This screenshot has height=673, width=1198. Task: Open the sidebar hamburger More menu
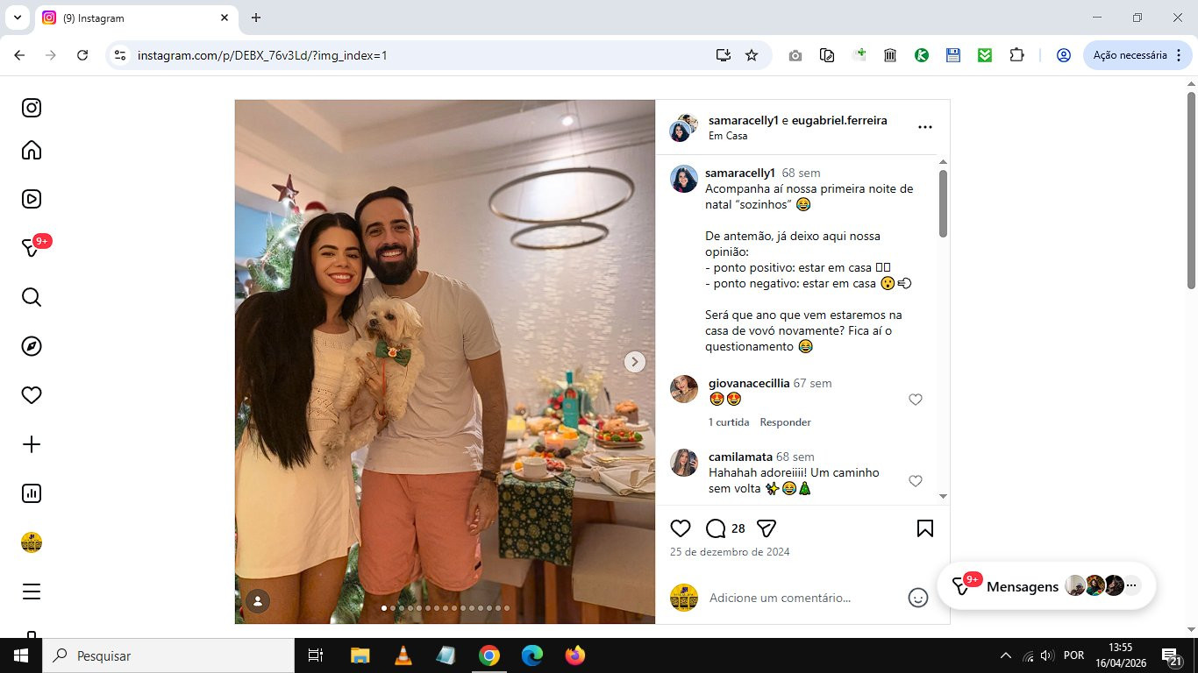(32, 592)
